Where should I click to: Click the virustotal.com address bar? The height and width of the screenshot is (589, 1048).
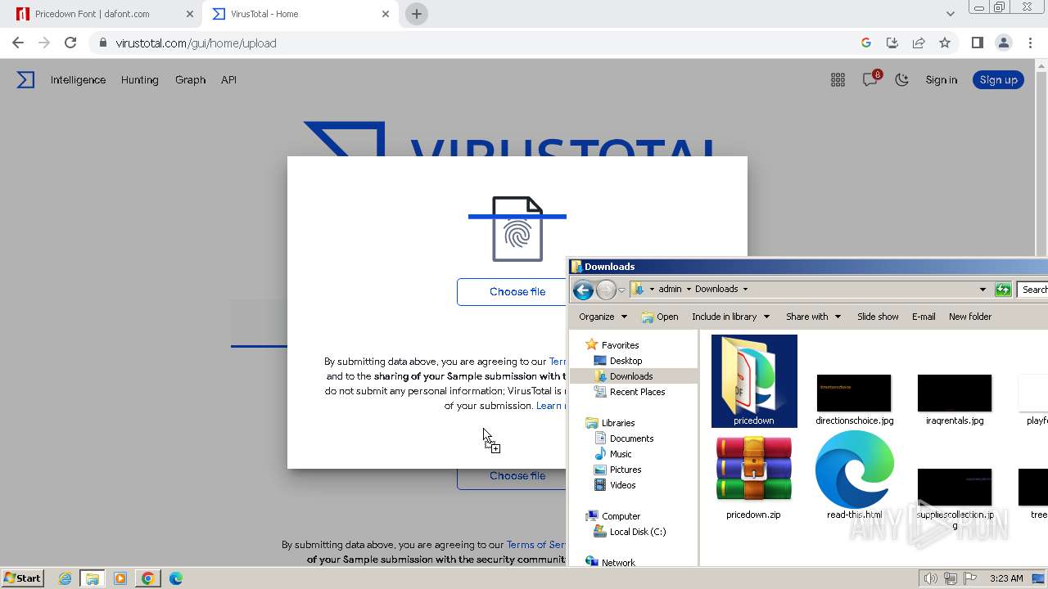coord(475,43)
